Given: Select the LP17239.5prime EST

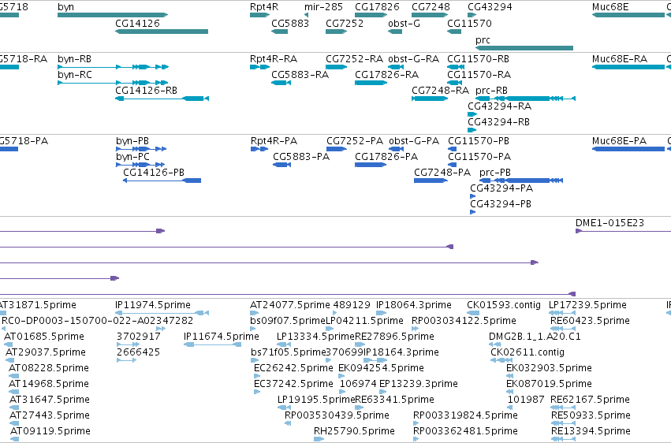Looking at the screenshot, I should [562, 313].
